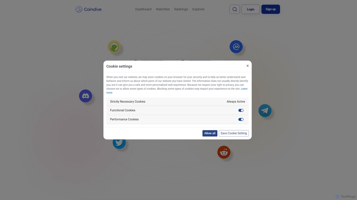Click the Coindive logo
This screenshot has width=357, height=200.
(x=88, y=9)
